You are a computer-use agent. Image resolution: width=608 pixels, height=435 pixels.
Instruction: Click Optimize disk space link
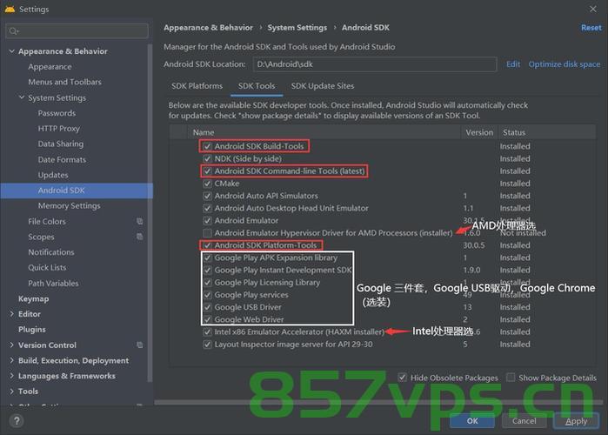[x=565, y=64]
